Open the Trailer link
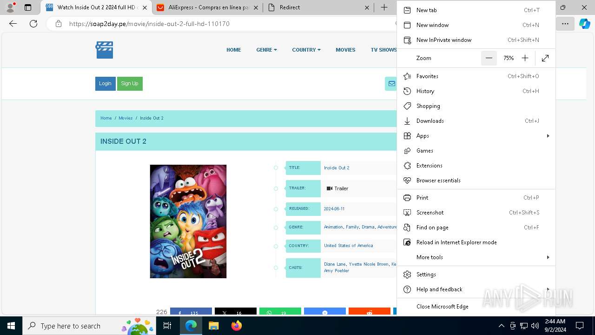This screenshot has height=335, width=595. (337, 188)
